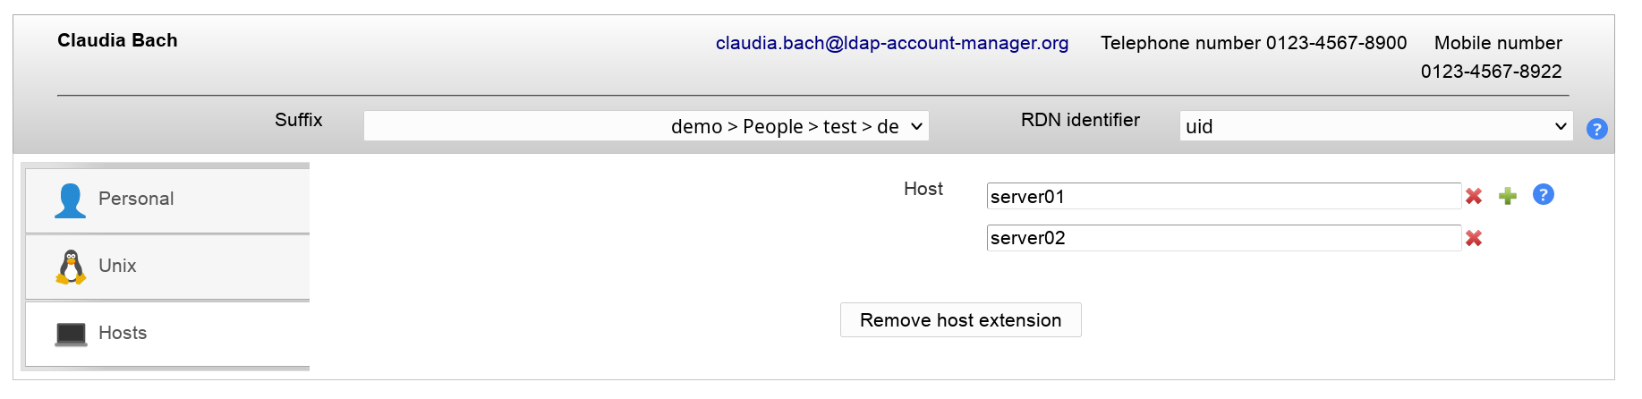Click the Unix penguin icon
Viewport: 1642px width, 399px height.
71,267
